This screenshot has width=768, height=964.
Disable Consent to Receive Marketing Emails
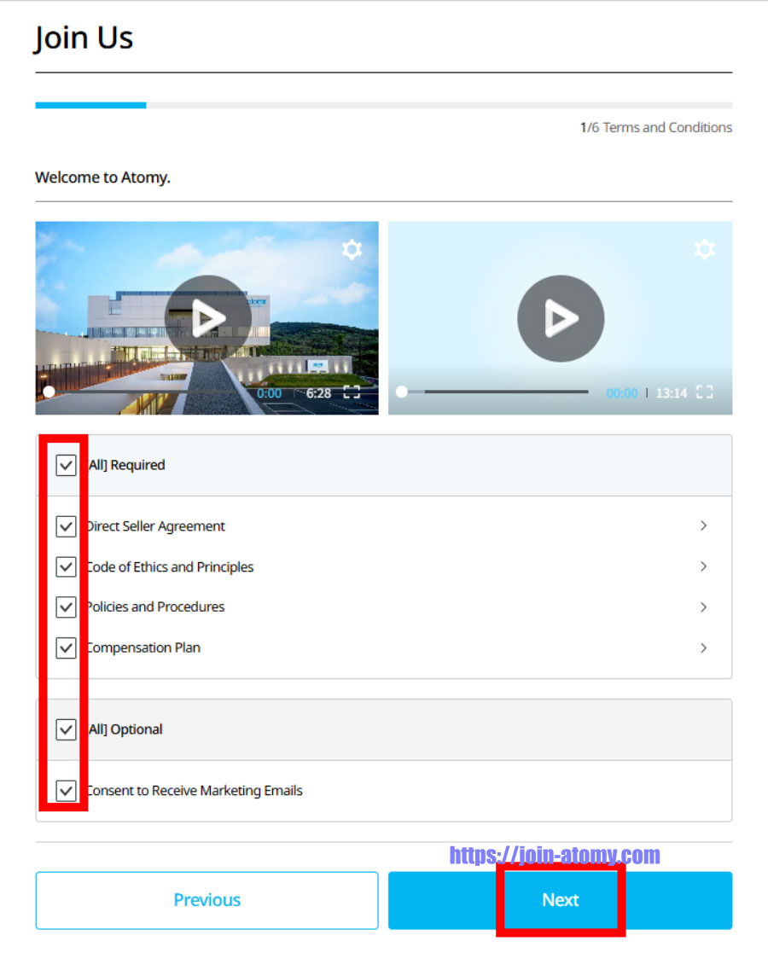pos(66,790)
